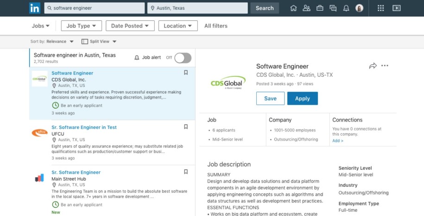
Task: Open Notifications bell icon
Action: pyautogui.click(x=346, y=8)
